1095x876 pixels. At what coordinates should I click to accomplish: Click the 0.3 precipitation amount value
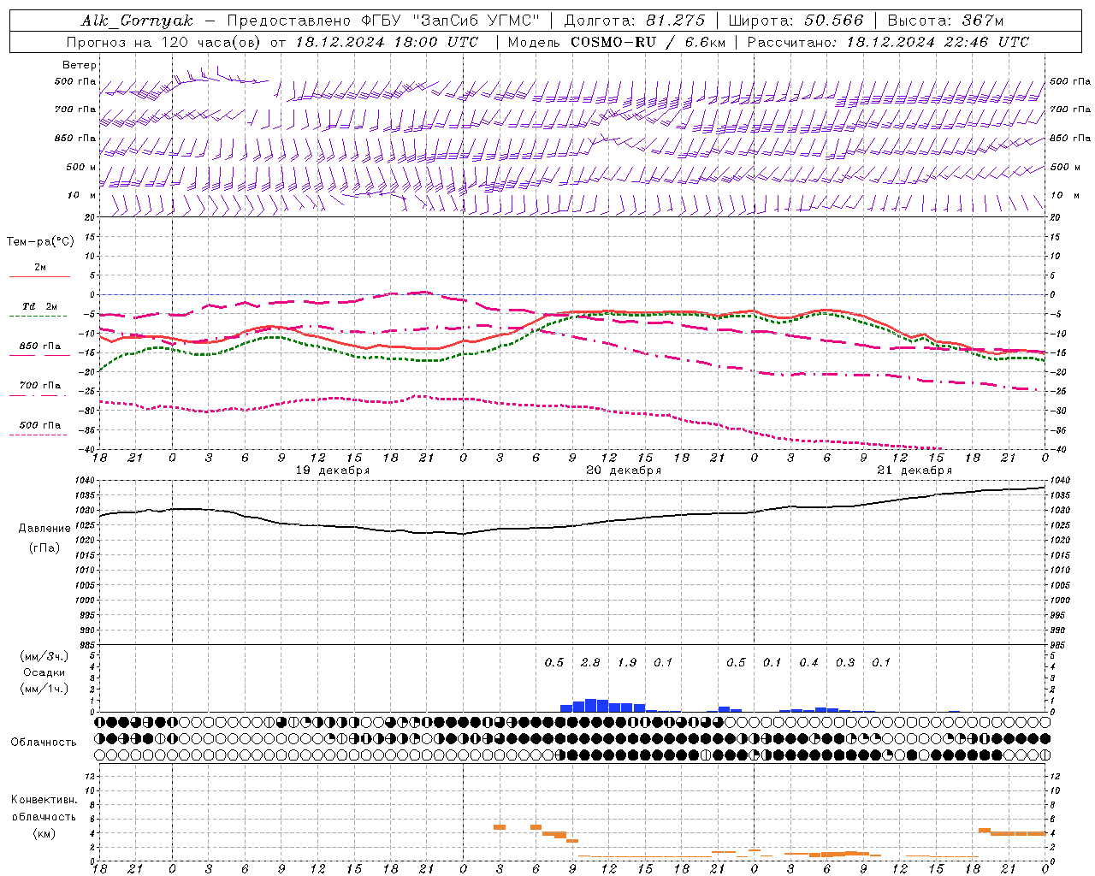click(845, 662)
